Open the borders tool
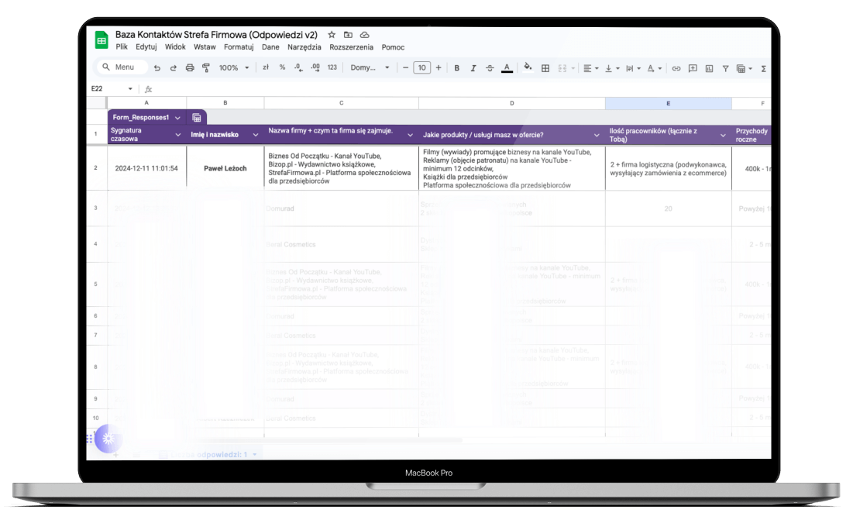The image size is (853, 520). coord(545,68)
